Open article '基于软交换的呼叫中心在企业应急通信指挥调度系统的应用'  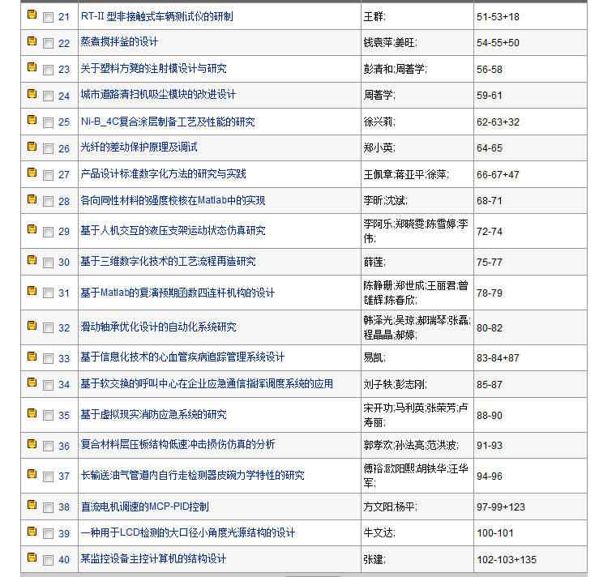coord(207,384)
